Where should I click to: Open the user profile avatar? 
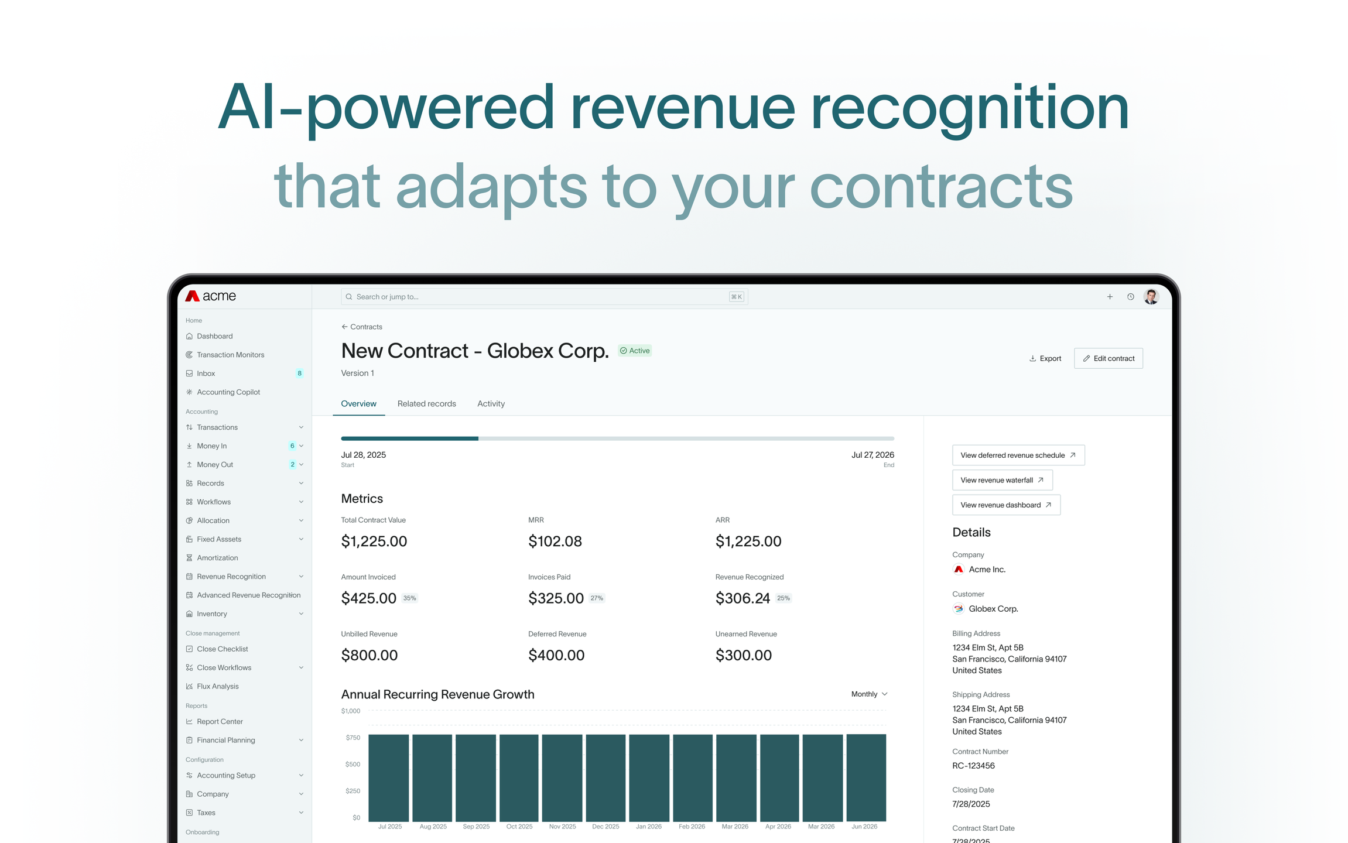coord(1151,297)
